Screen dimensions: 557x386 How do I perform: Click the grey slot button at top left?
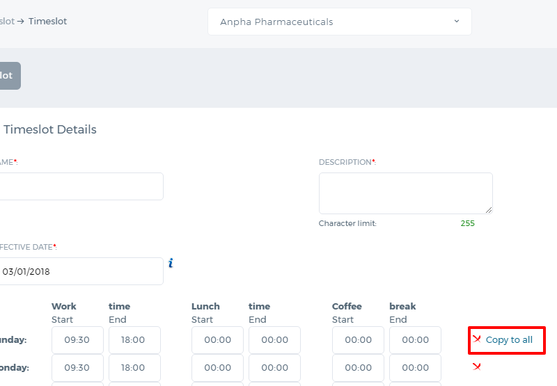9,76
